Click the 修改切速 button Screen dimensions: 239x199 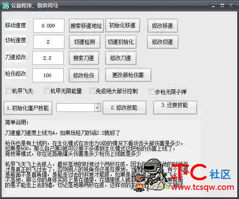click(x=163, y=42)
